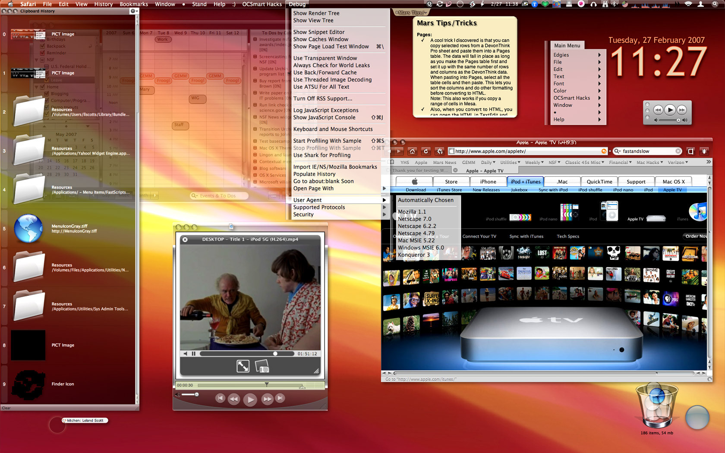The image size is (725, 453).
Task: Open the OCSmart Hacks menu in menu bar
Action: pyautogui.click(x=262, y=4)
